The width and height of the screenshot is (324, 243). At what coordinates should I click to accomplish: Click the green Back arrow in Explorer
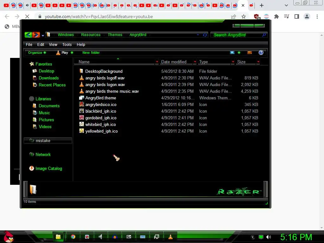pos(28,35)
